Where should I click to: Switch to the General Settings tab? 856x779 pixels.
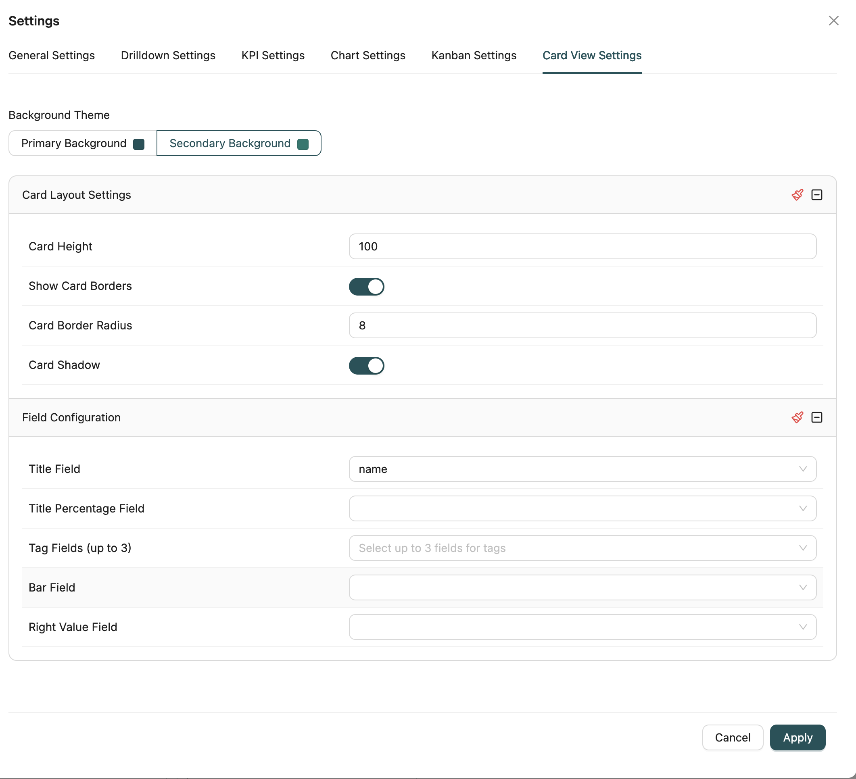(x=51, y=56)
